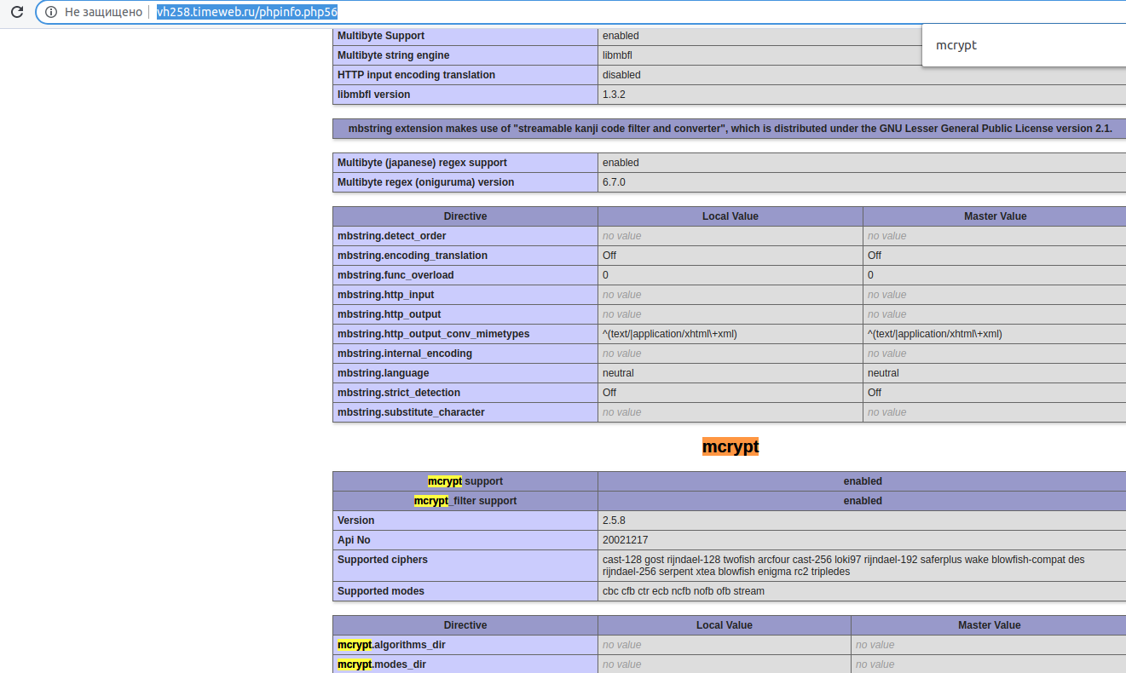Click the mcrypt.algorithms_dir directive label
This screenshot has width=1126, height=673.
click(391, 644)
